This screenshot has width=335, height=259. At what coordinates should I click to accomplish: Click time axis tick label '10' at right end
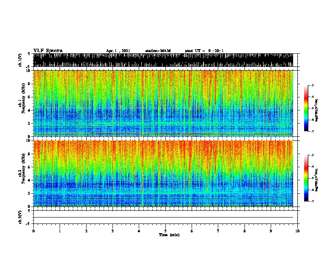click(x=297, y=231)
